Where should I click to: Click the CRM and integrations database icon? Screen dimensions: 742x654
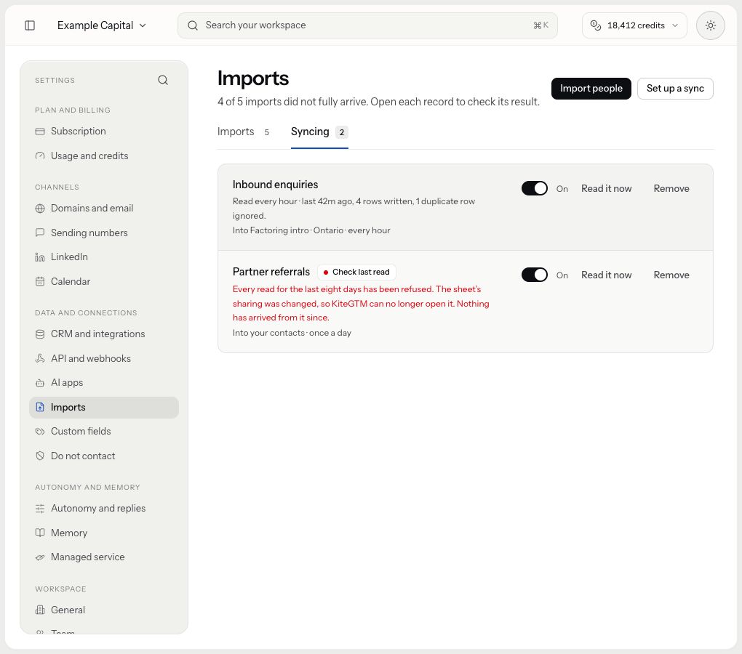40,334
